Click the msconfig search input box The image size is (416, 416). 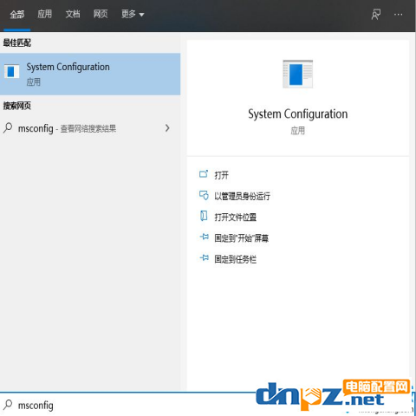[127, 405]
